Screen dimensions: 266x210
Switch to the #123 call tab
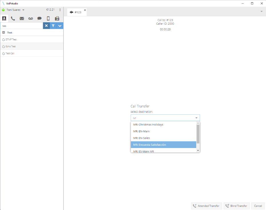(x=77, y=12)
